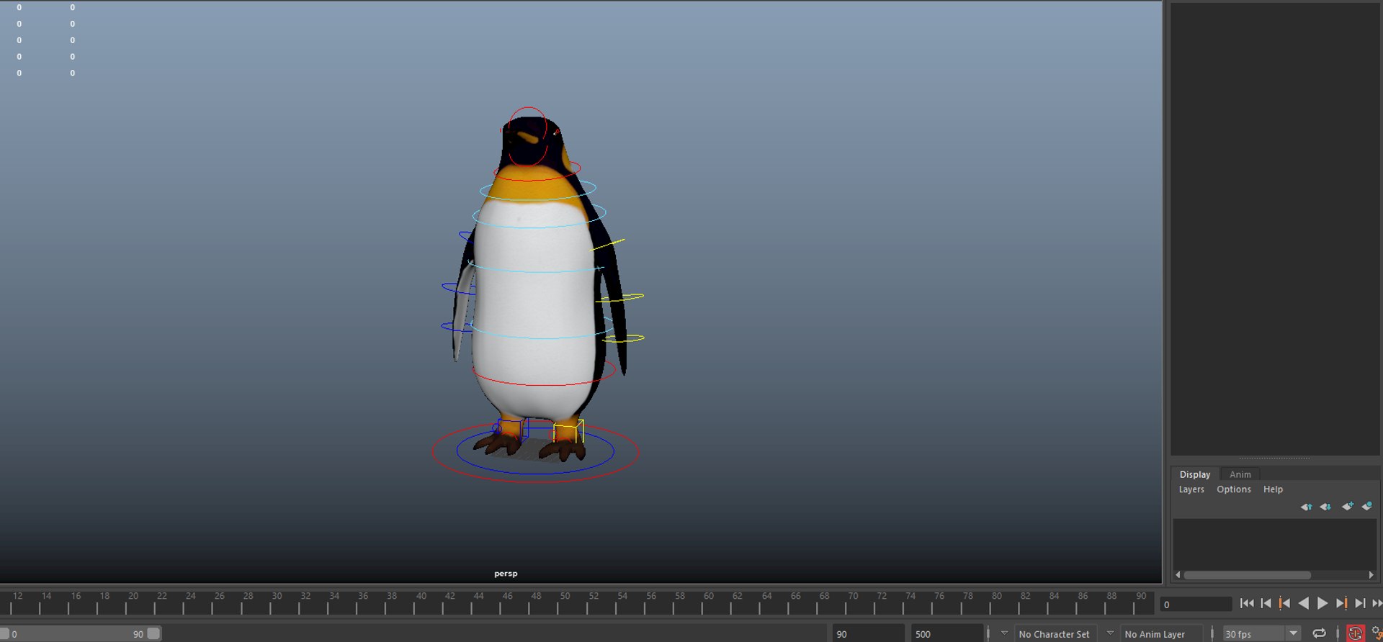The width and height of the screenshot is (1383, 642).
Task: Move selected layer down in Layer Editor
Action: click(x=1325, y=507)
